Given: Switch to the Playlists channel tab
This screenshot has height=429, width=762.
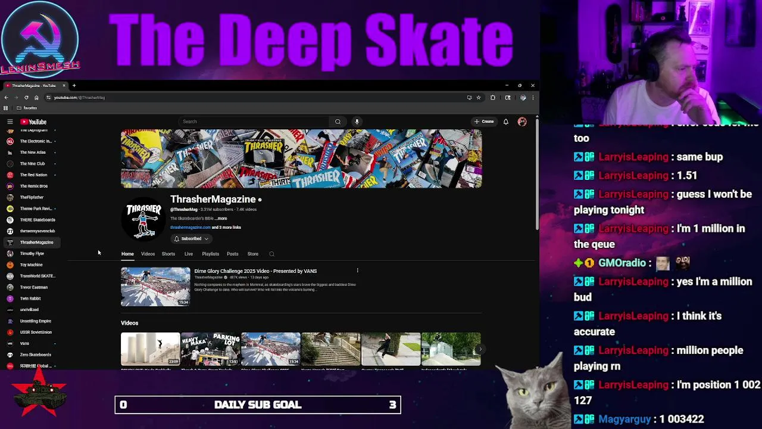Looking at the screenshot, I should click(210, 254).
